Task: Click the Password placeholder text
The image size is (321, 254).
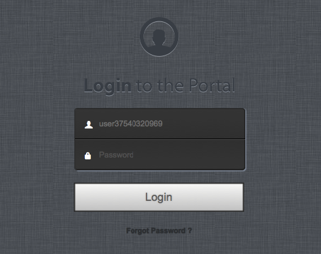Action: (116, 155)
